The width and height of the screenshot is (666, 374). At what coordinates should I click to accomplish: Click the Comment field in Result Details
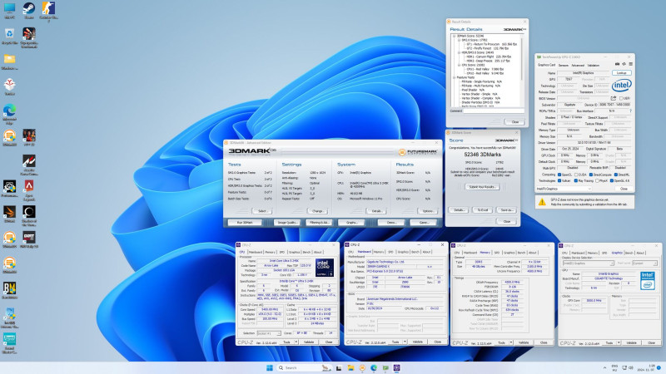tap(494, 111)
